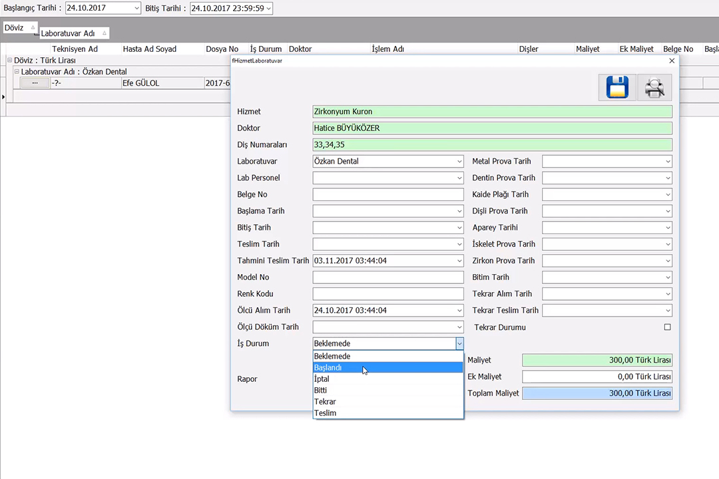Screen dimensions: 719x479
Task: Edit the Maliyet amount field
Action: [x=597, y=361]
